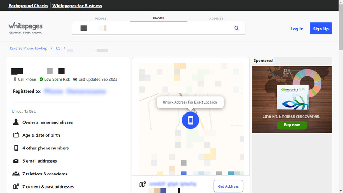Open the AncestryDNA sponsored ad image
The width and height of the screenshot is (343, 193).
click(292, 99)
